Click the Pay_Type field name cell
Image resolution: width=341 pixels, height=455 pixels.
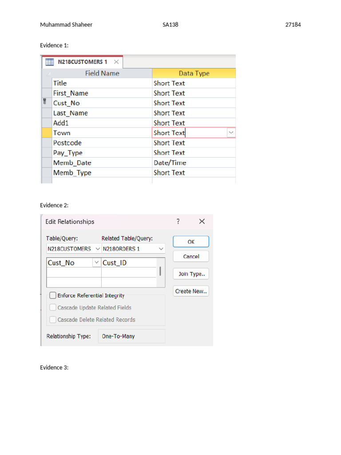coord(102,153)
